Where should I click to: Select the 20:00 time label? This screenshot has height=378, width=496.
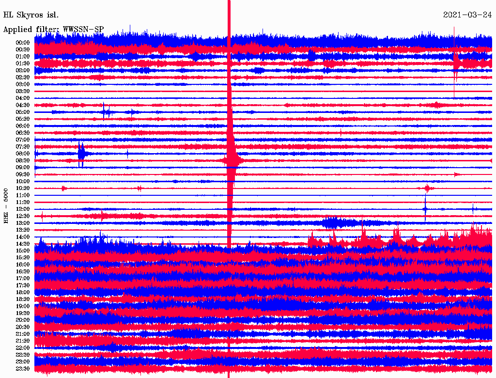23,320
